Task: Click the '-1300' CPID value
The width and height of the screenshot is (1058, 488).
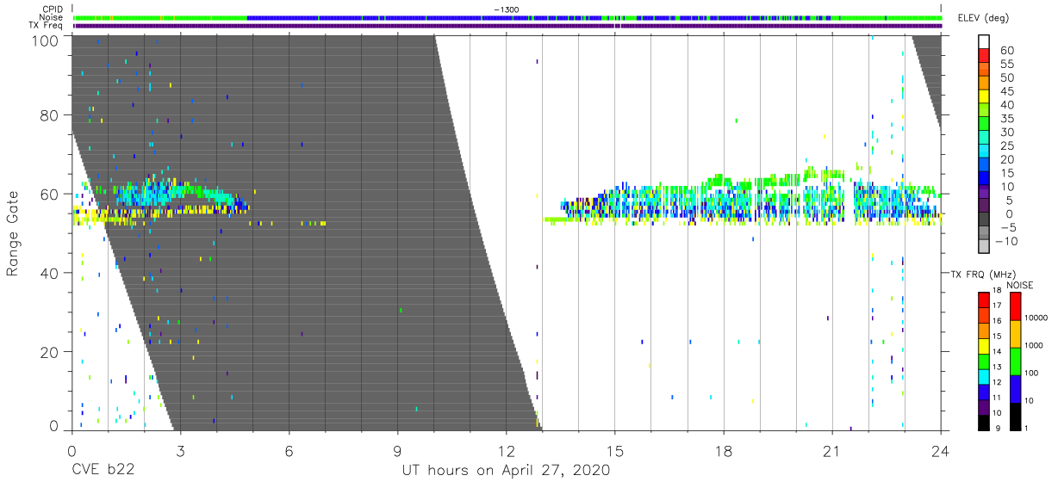Action: point(507,9)
